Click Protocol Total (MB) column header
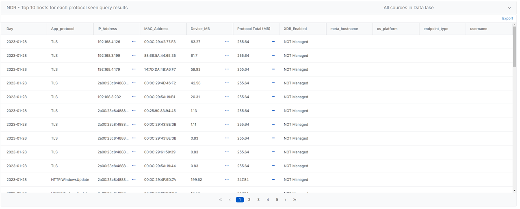This screenshot has width=520, height=209. (x=256, y=29)
